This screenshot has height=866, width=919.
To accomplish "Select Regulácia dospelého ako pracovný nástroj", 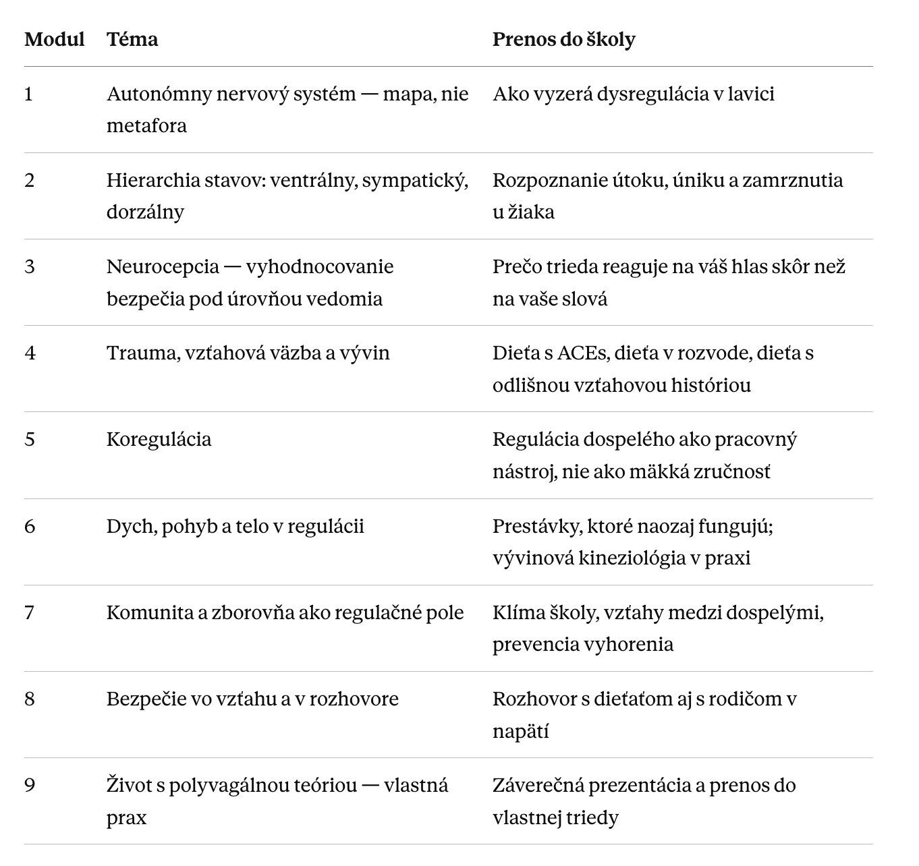I will [644, 455].
